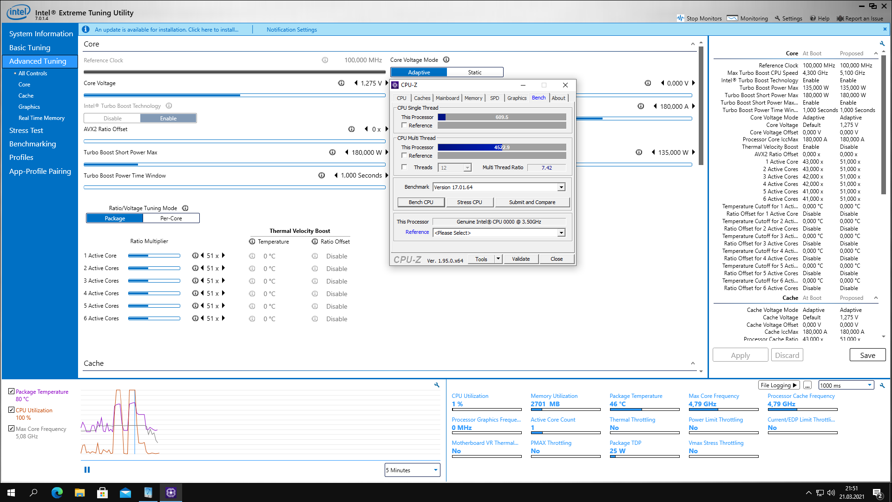Click Report an Issue bug icon
The image size is (892, 502).
(x=840, y=18)
